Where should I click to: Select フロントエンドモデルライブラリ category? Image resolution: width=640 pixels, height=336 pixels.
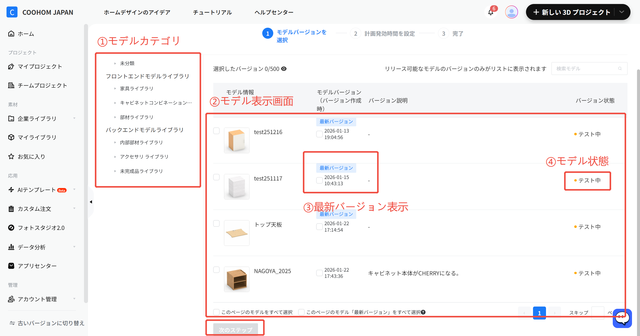[x=147, y=76]
